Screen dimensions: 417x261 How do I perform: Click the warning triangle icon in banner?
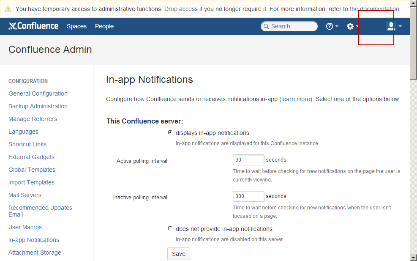8,9
